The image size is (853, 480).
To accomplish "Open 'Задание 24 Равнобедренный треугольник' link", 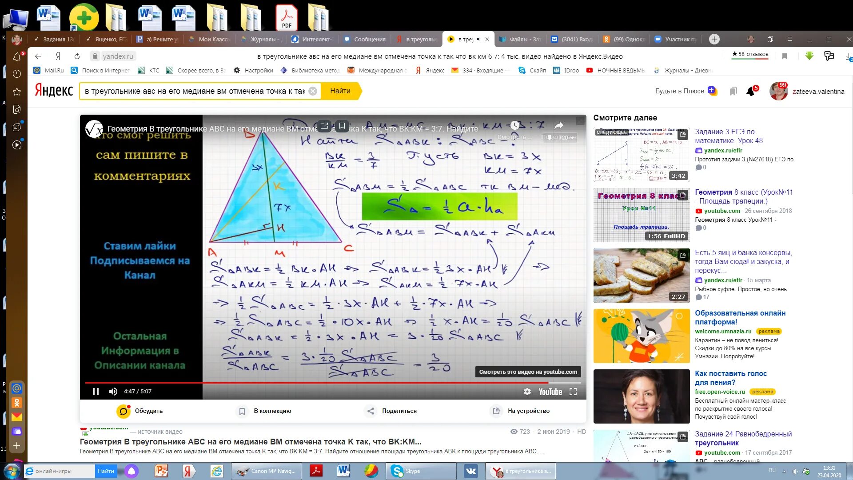I will coord(743,438).
